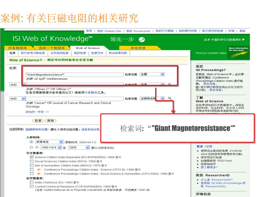The height and width of the screenshot is (197, 263).
Task: Click the Giant Magnetoresistance search input field
Action: coord(74,75)
